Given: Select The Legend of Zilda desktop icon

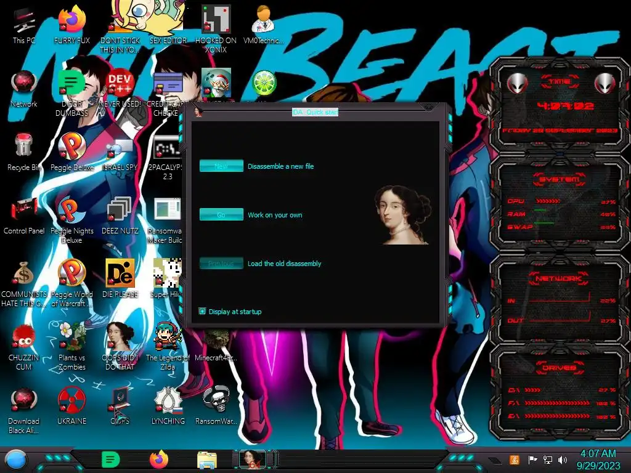Looking at the screenshot, I should click(x=168, y=346).
